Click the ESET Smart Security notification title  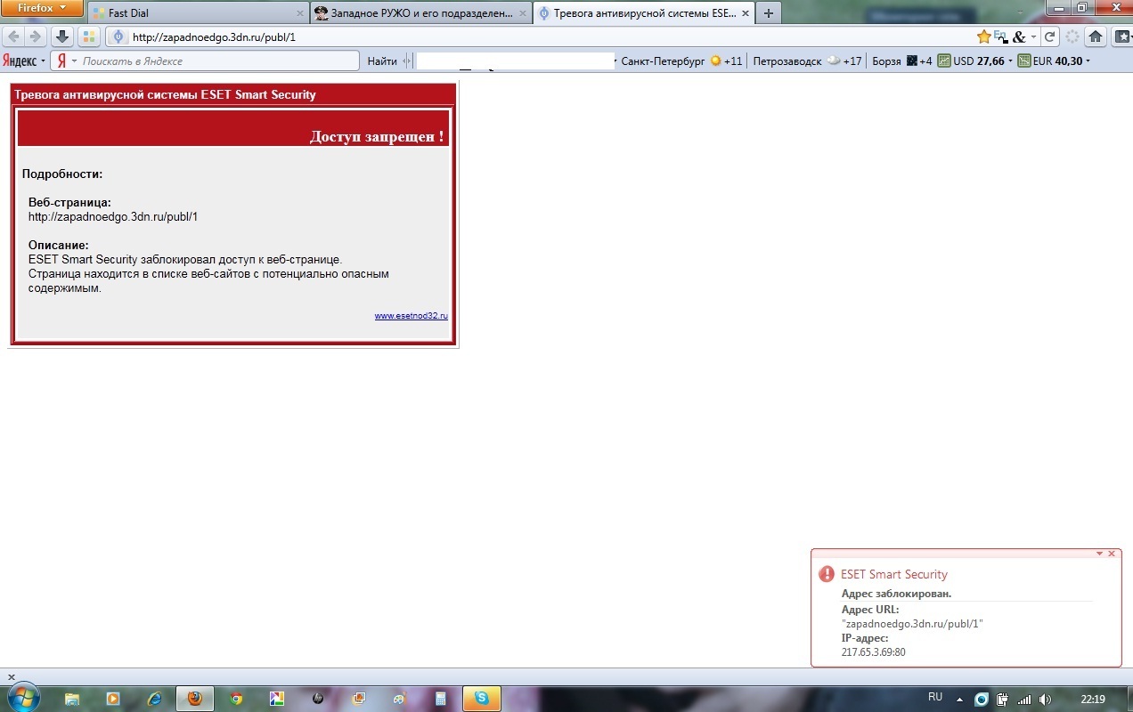click(x=894, y=574)
